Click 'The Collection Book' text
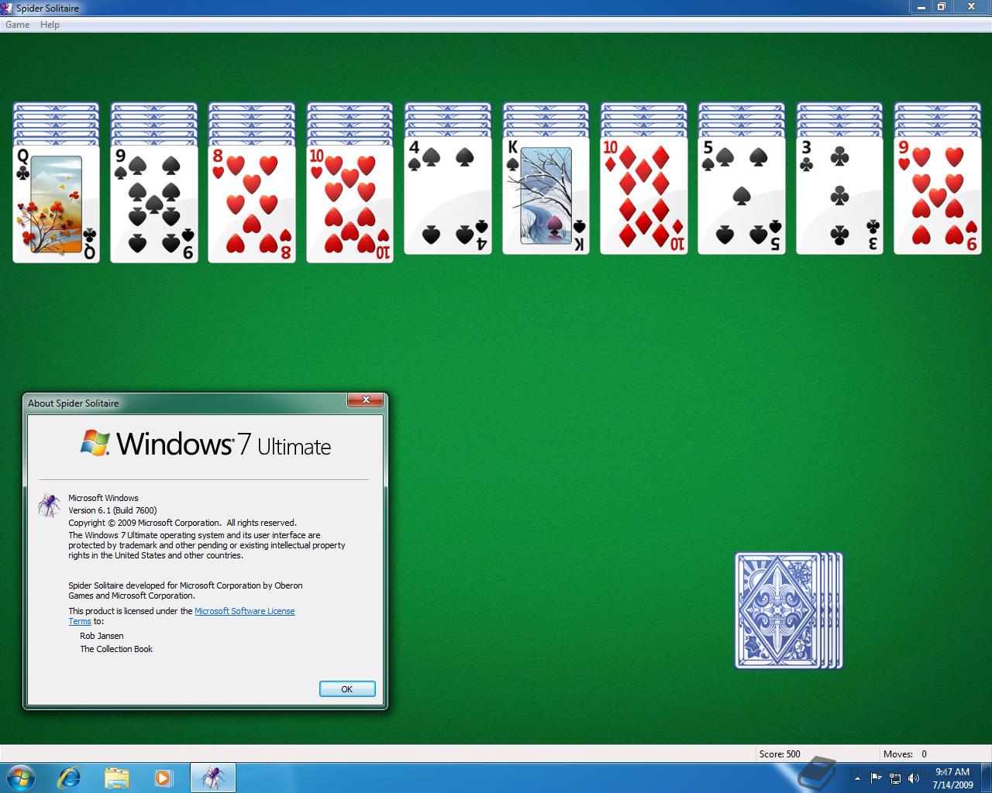 click(x=116, y=649)
